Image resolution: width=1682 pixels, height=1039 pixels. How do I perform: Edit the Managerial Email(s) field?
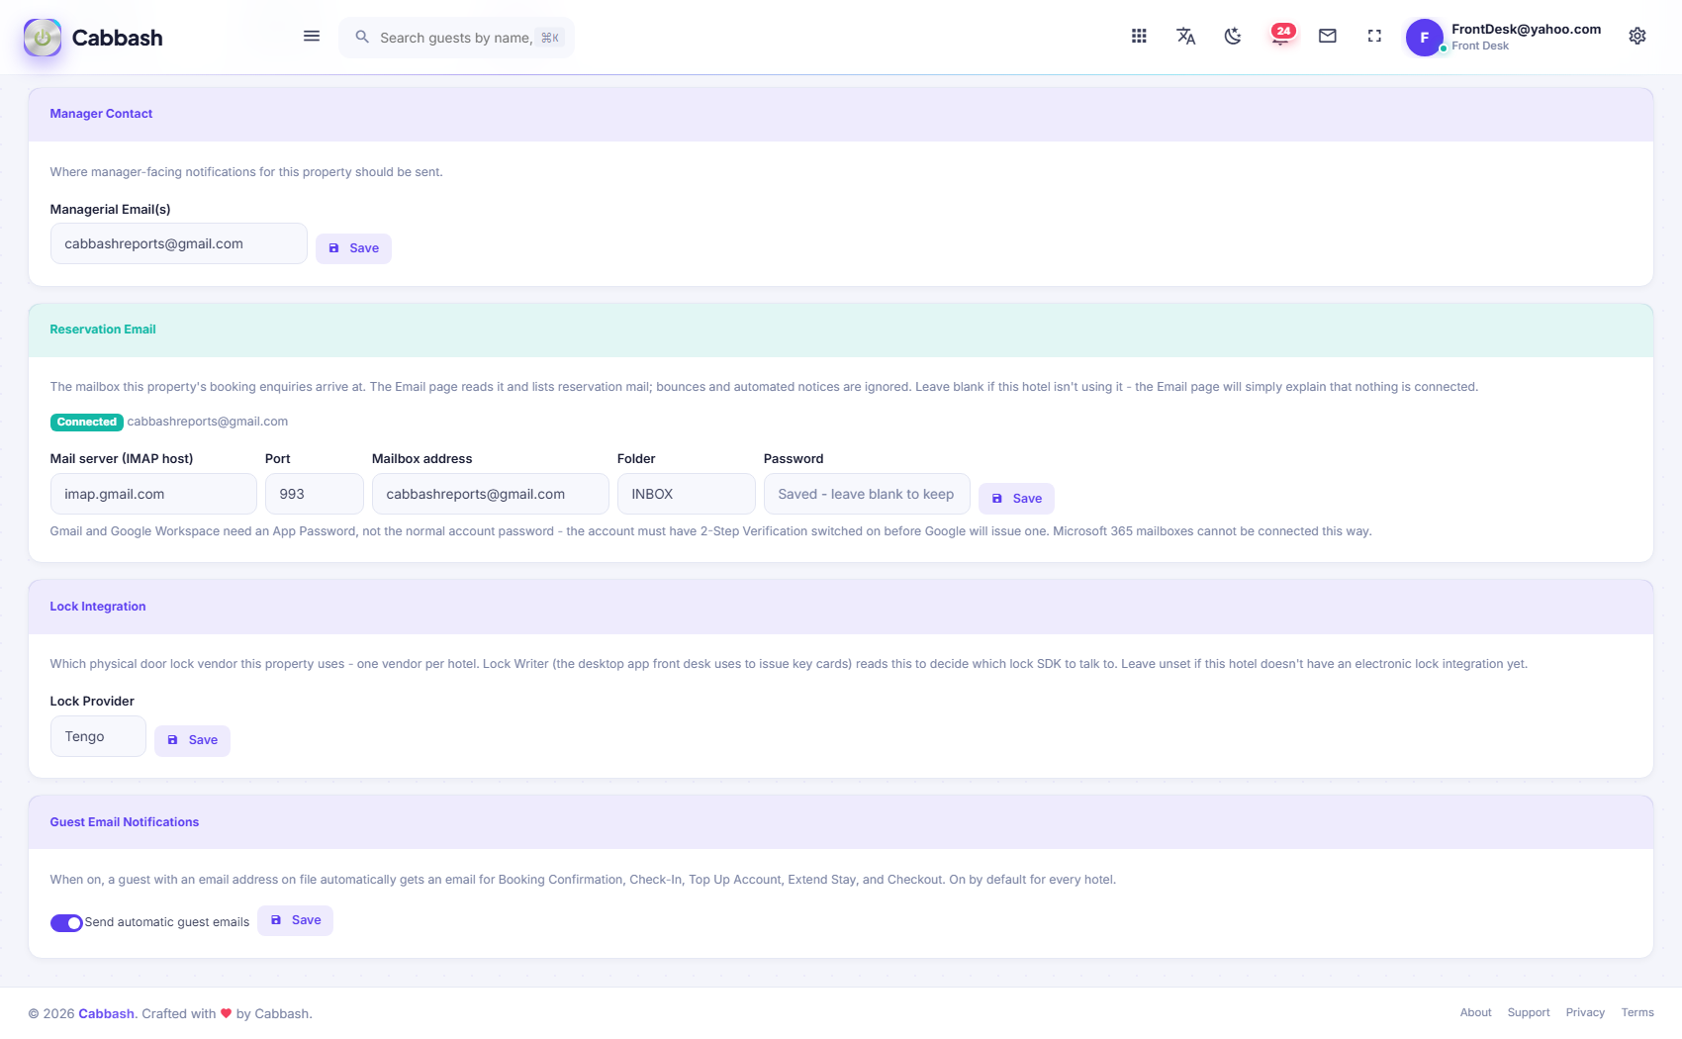(x=179, y=243)
